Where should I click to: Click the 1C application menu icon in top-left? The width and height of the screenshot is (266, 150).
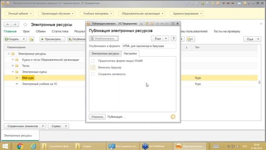[x=3, y=3]
